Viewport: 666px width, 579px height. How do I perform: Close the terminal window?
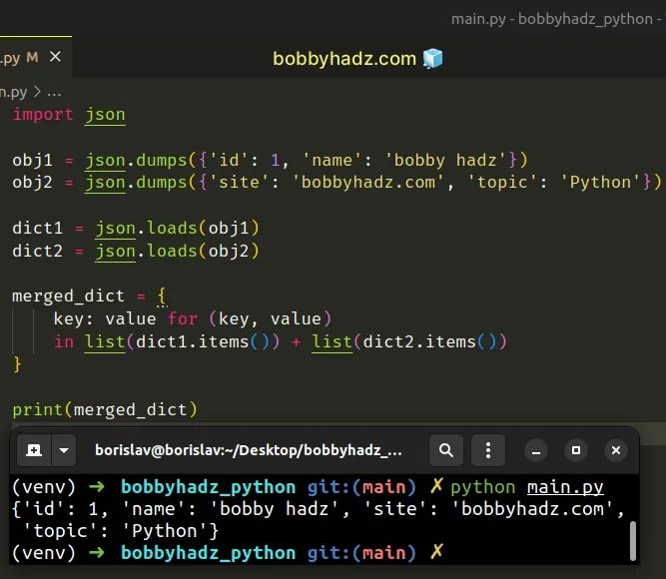click(x=616, y=450)
